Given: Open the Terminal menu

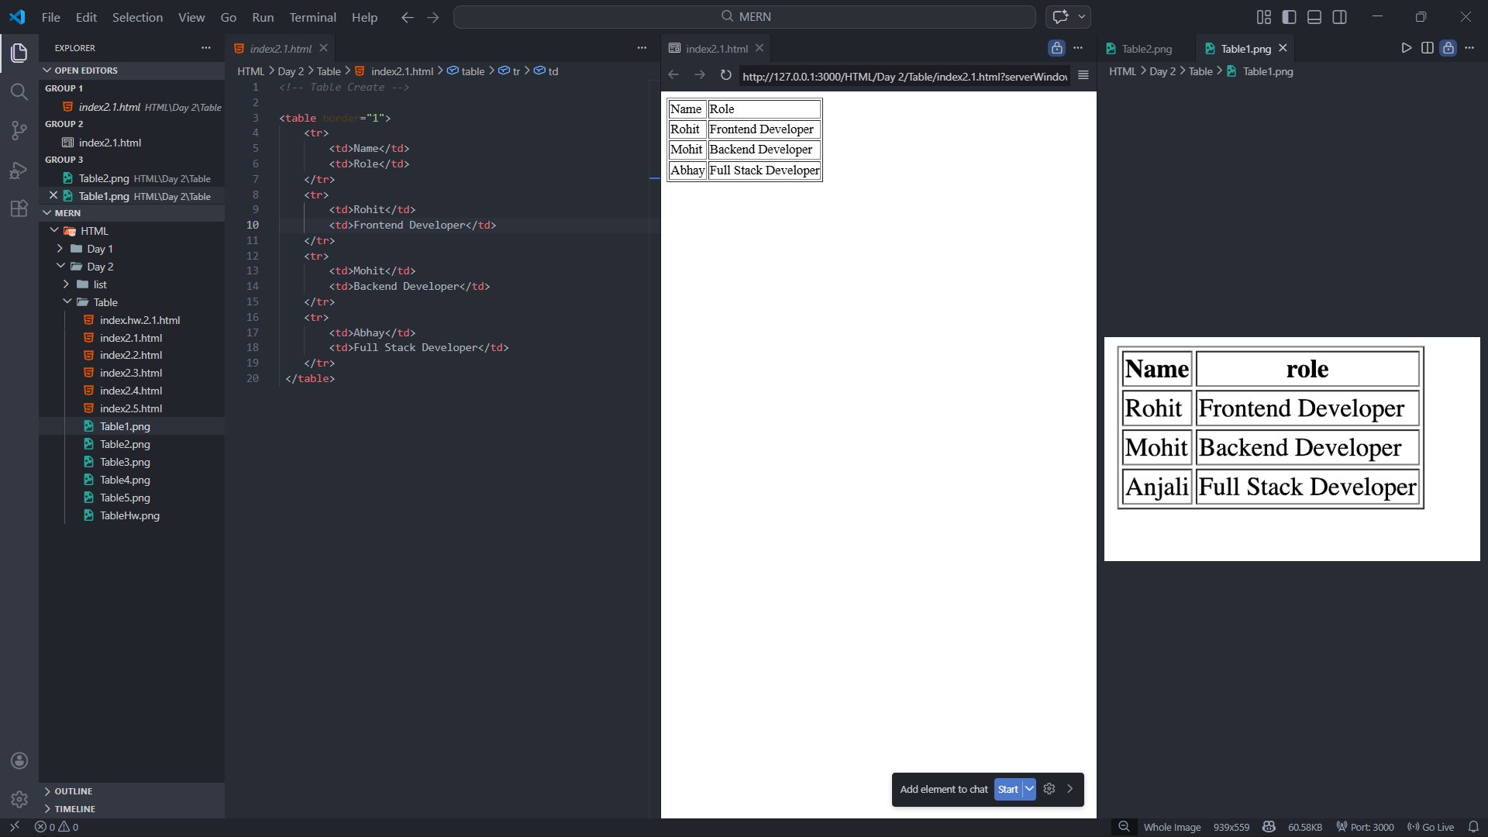Looking at the screenshot, I should click(312, 17).
